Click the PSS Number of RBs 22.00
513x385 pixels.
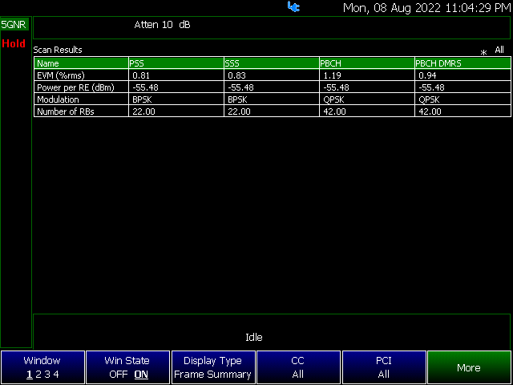click(143, 111)
